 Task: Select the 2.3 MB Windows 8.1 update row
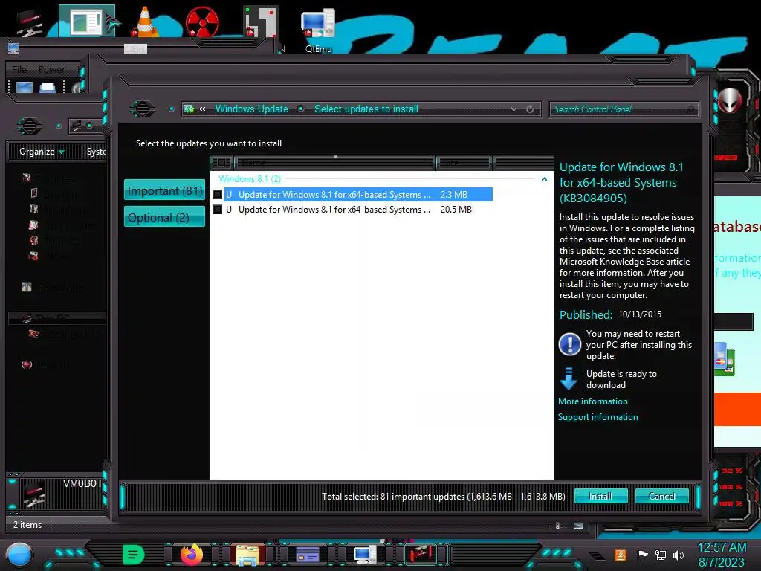pyautogui.click(x=358, y=195)
